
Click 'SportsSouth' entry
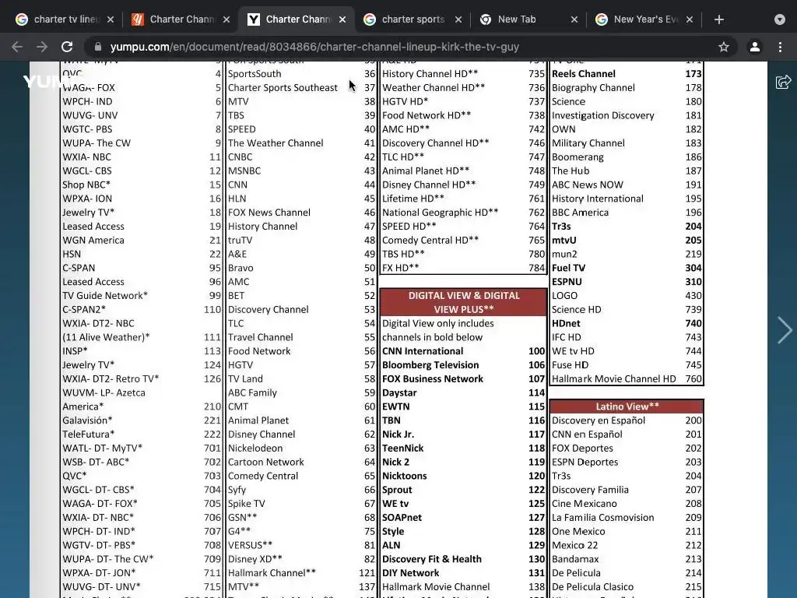[255, 74]
